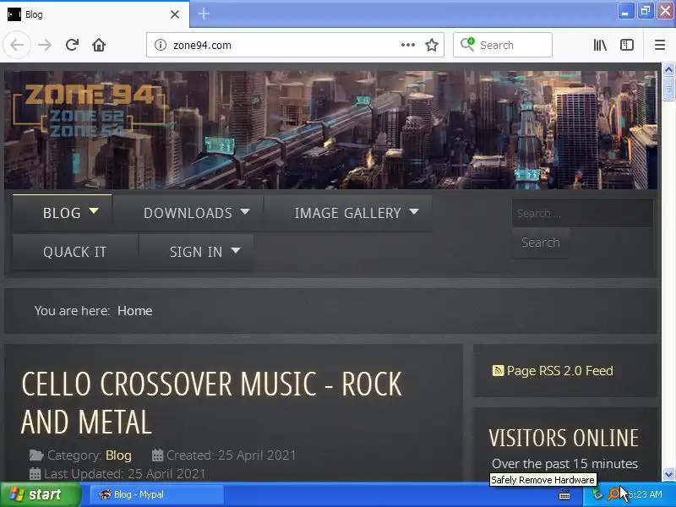Screen dimensions: 676x507
Task: Click the cityscape banner image
Action: click(330, 130)
